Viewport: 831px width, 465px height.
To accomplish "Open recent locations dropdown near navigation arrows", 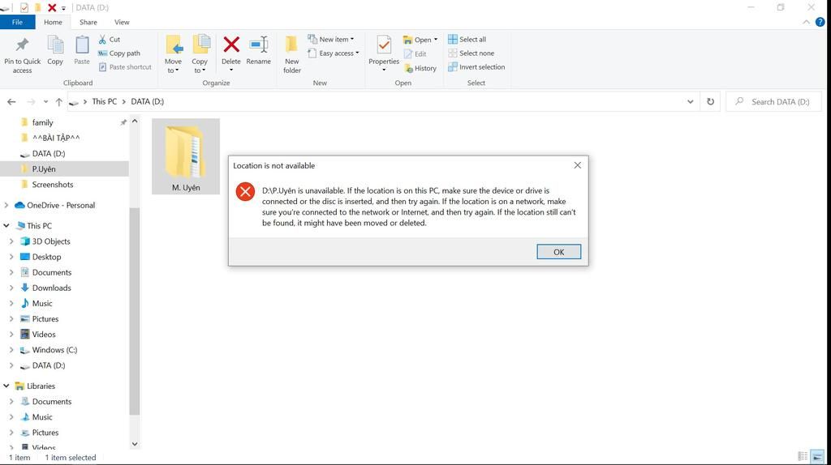I will click(x=45, y=101).
